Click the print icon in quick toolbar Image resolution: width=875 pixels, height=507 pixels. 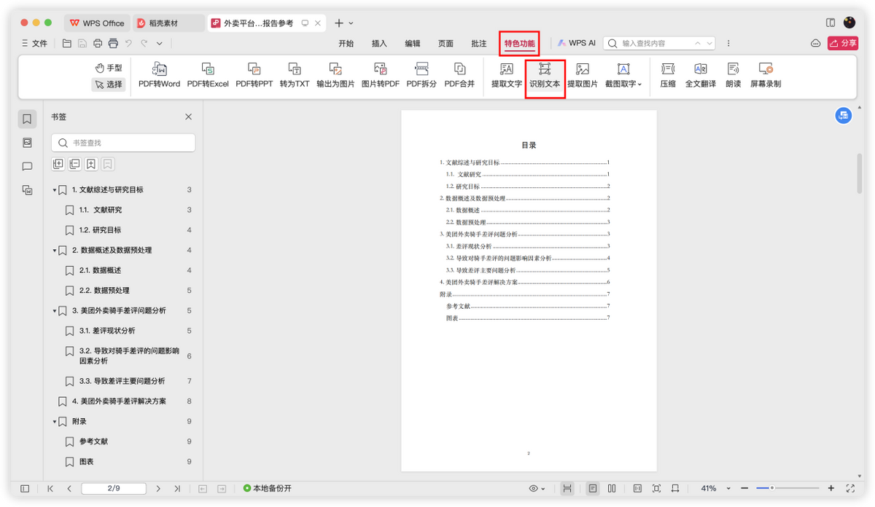[98, 44]
